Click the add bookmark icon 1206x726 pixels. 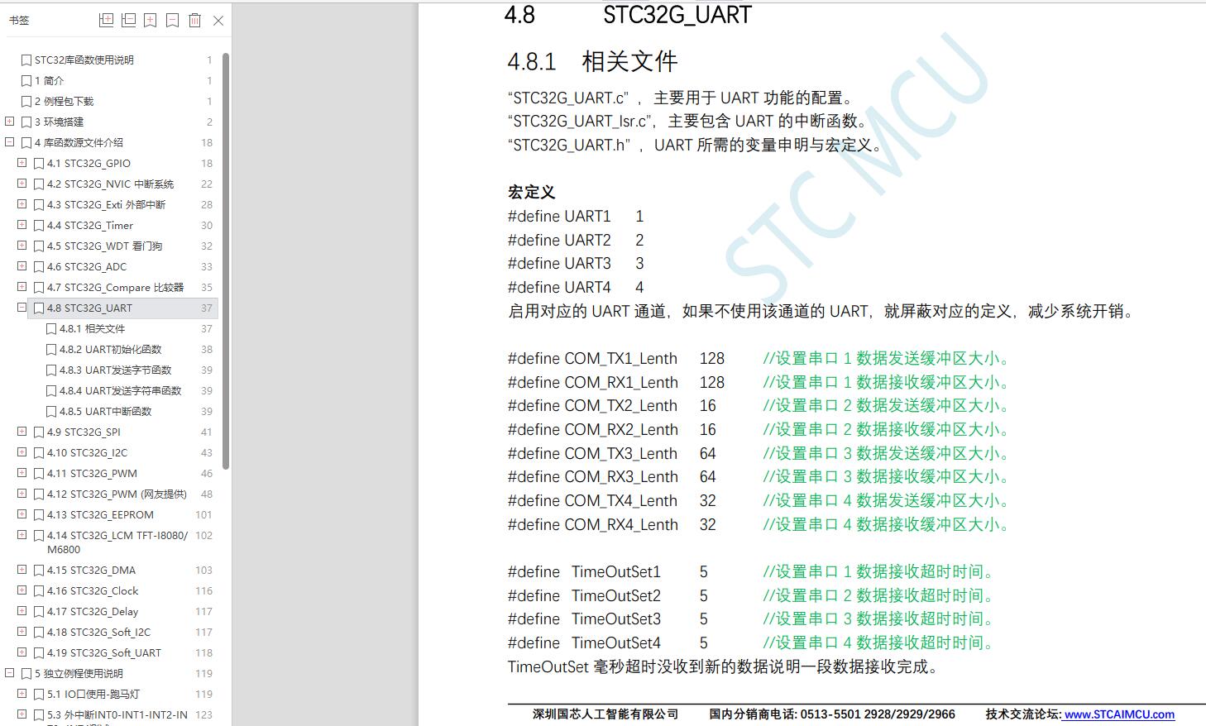point(151,21)
